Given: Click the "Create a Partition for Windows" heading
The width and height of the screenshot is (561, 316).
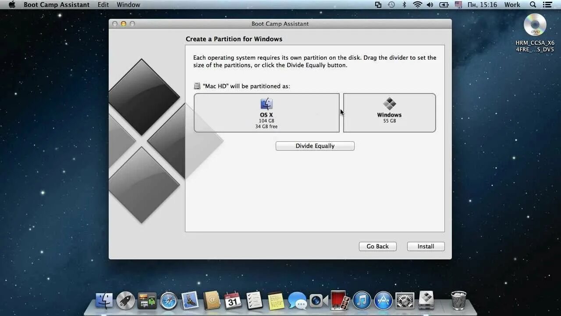Looking at the screenshot, I should (234, 39).
